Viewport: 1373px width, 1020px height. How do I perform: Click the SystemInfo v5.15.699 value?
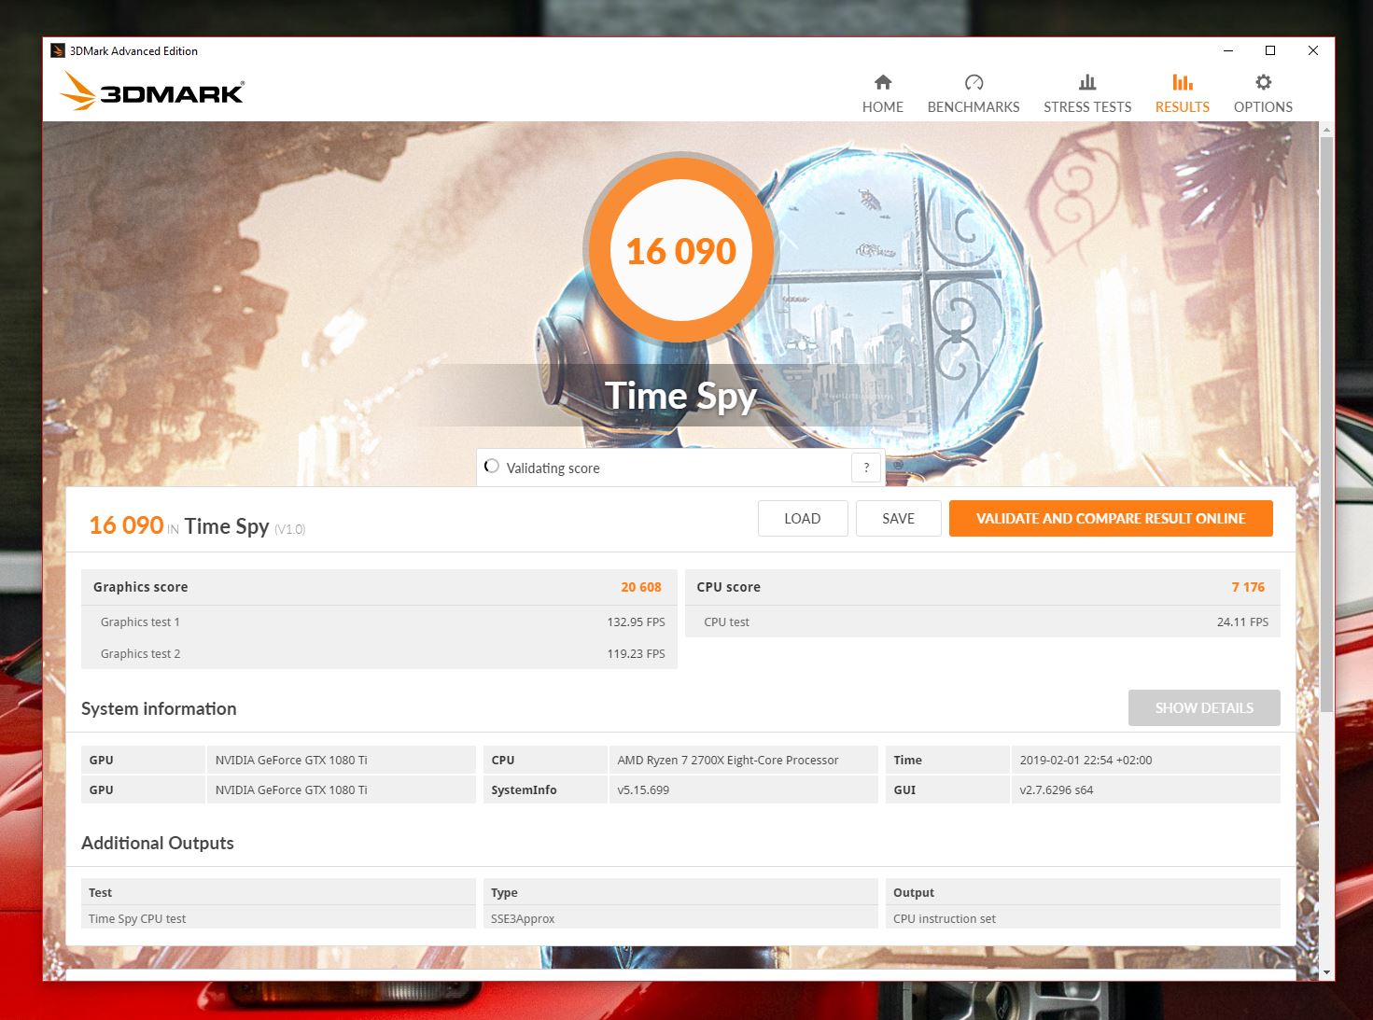click(744, 789)
